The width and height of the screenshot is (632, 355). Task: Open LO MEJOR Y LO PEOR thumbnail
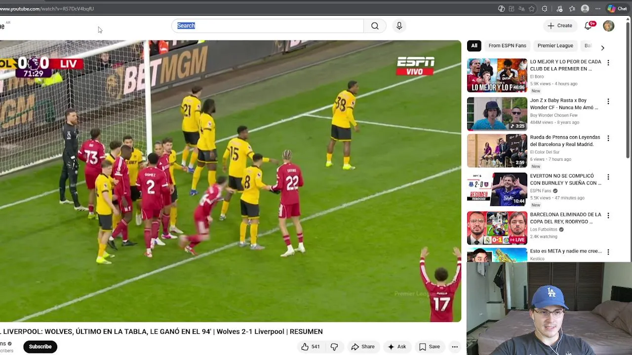point(497,75)
